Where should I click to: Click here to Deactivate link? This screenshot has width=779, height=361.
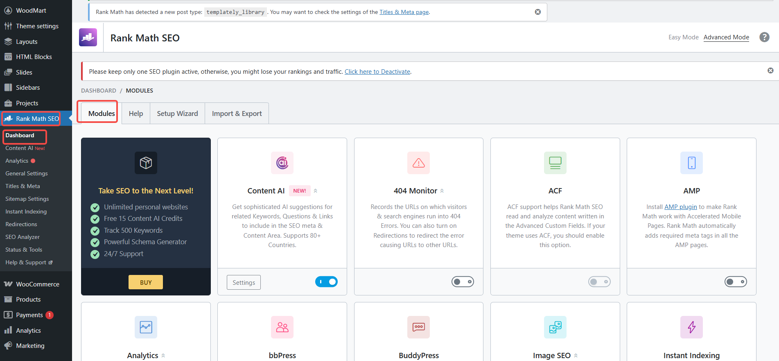pyautogui.click(x=377, y=71)
